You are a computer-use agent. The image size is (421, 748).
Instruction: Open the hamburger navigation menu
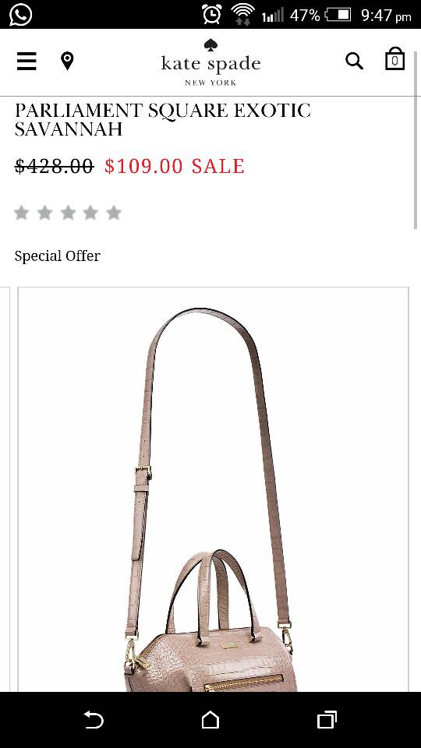27,61
